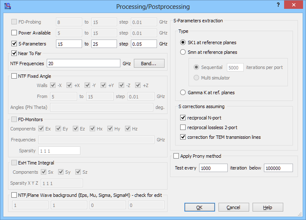
Task: Close the Processing/Postprocessing dialog
Action: tap(293, 5)
